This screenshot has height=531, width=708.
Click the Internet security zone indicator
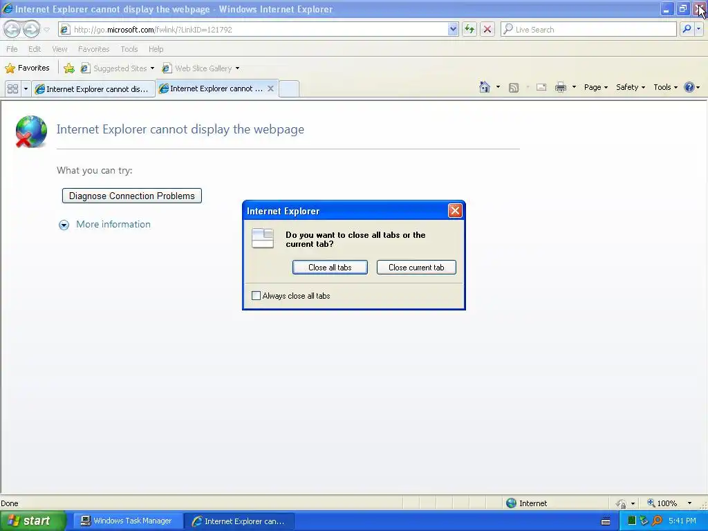(x=526, y=503)
